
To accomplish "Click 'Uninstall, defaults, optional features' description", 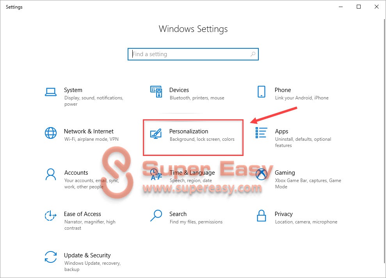I will [x=303, y=142].
